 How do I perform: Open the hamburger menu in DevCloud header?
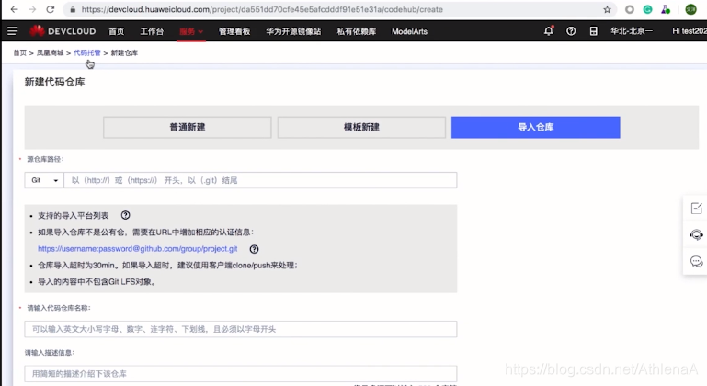pyautogui.click(x=13, y=31)
